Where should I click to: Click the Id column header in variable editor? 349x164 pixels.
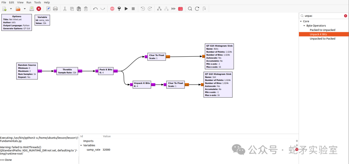pos(82,136)
